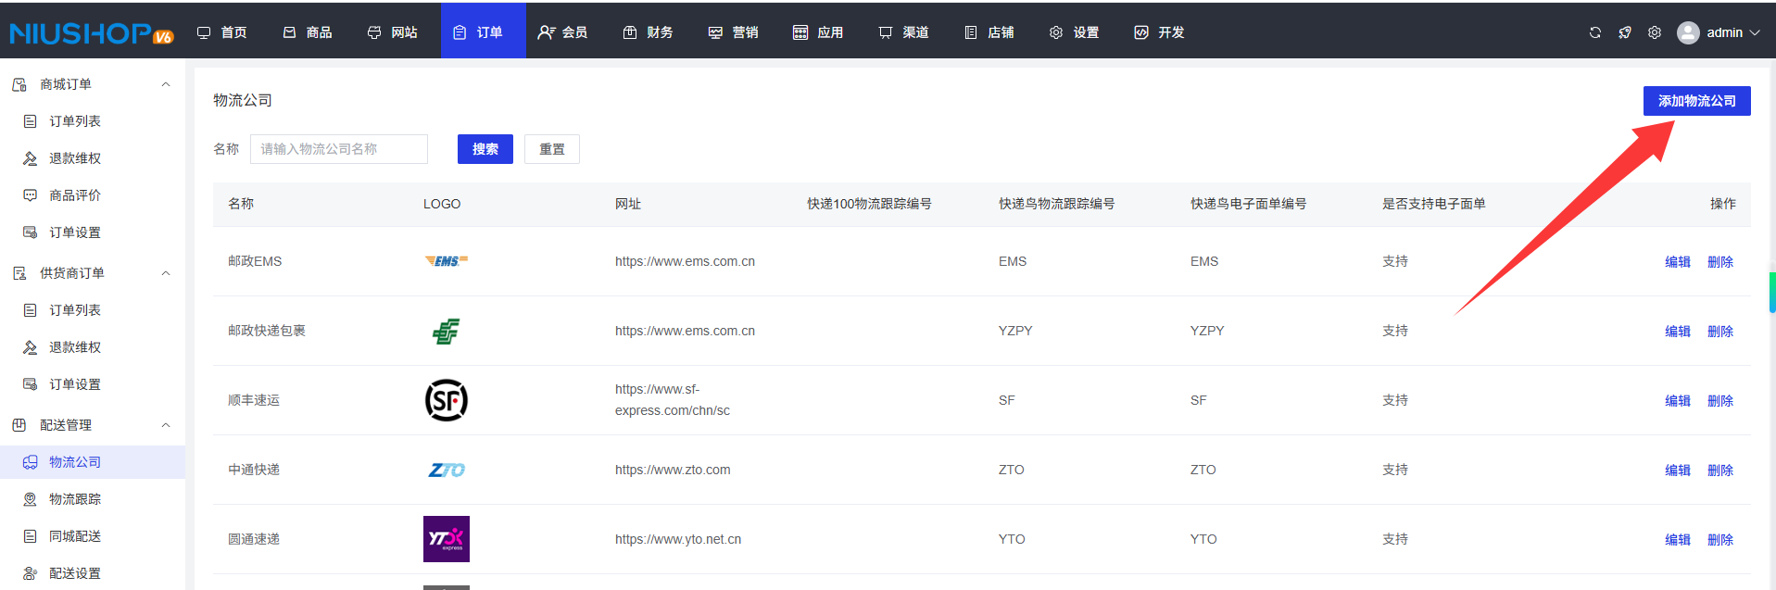
Task: Click 重置 to reset the search
Action: [x=551, y=149]
